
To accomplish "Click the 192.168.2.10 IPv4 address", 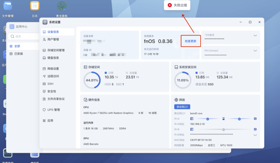I will pyautogui.click(x=197, y=124).
